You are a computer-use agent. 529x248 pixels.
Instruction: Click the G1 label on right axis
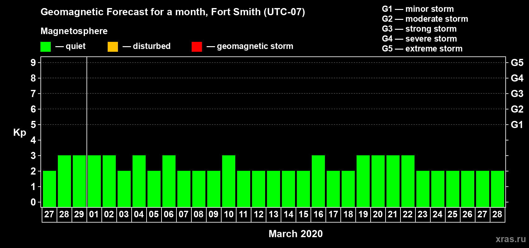517,125
